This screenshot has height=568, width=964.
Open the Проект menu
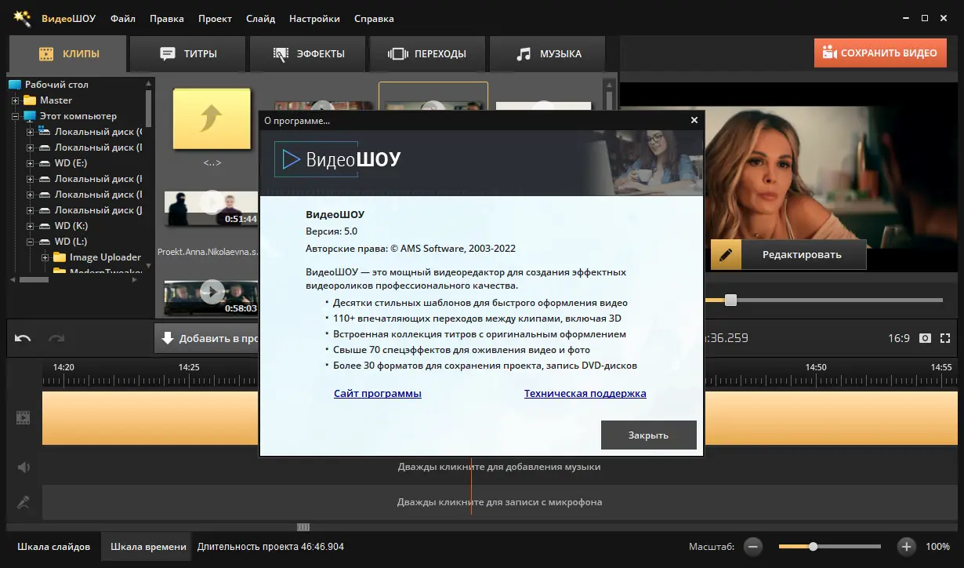pos(215,18)
